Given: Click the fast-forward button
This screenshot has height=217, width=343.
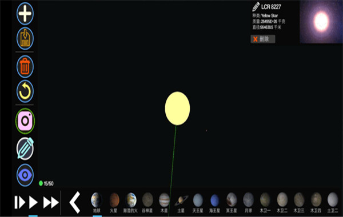Looking at the screenshot, I should [x=51, y=202].
